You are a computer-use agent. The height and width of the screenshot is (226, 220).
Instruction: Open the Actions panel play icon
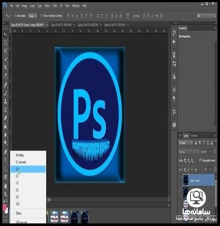[174, 42]
